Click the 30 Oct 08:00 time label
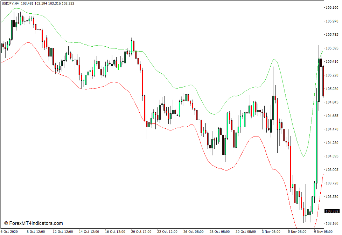 (245, 231)
